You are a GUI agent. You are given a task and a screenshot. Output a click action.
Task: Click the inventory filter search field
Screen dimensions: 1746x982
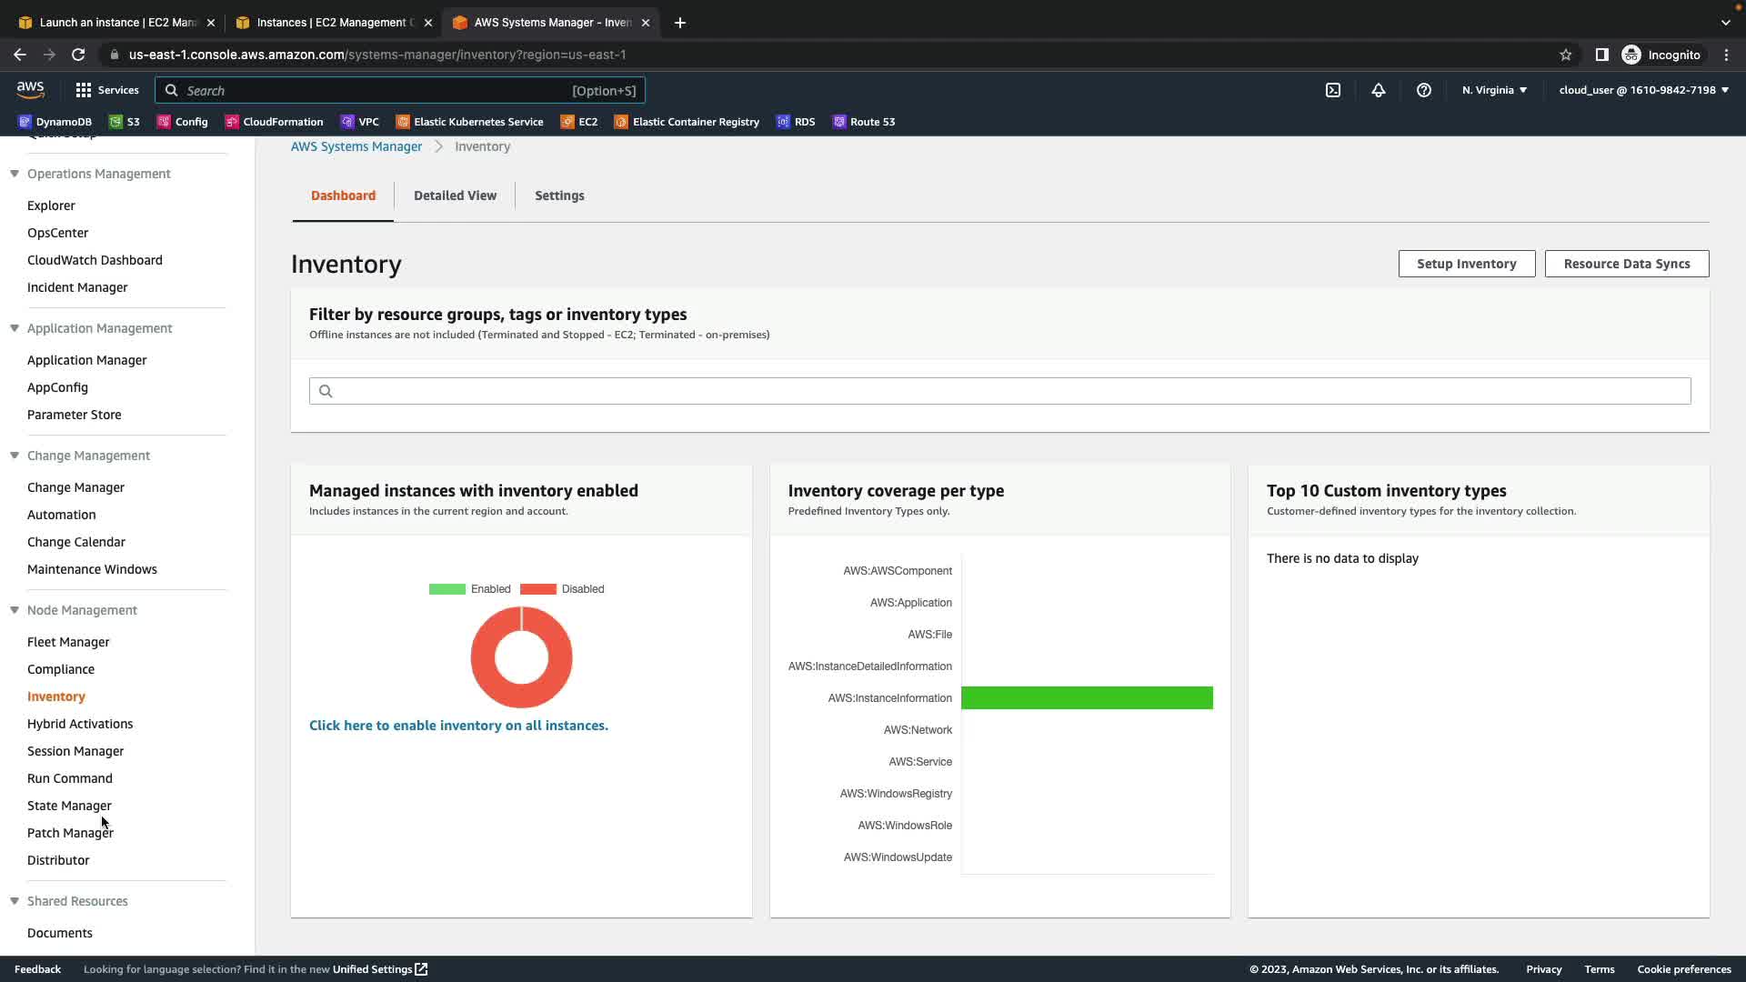pyautogui.click(x=1000, y=391)
